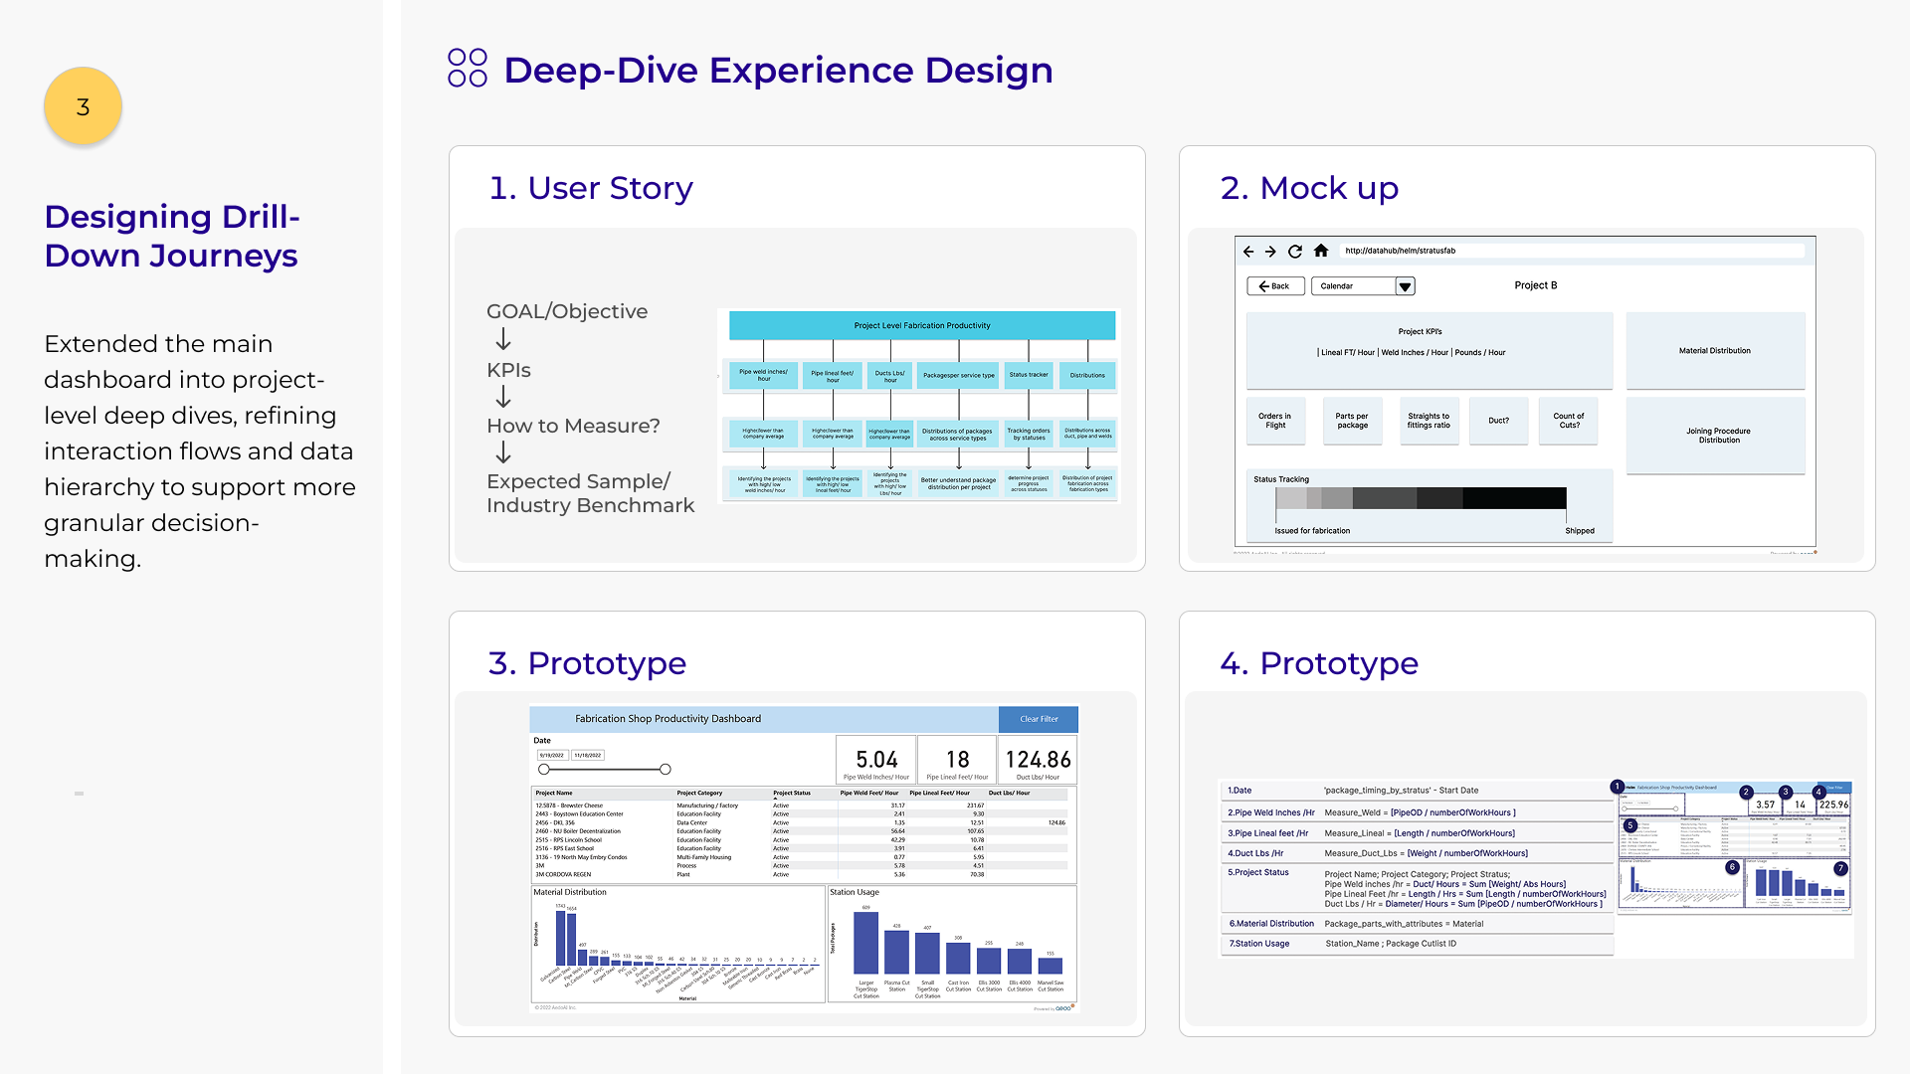The height and width of the screenshot is (1074, 1910).
Task: Click the home icon in the mockup browser
Action: click(1321, 251)
